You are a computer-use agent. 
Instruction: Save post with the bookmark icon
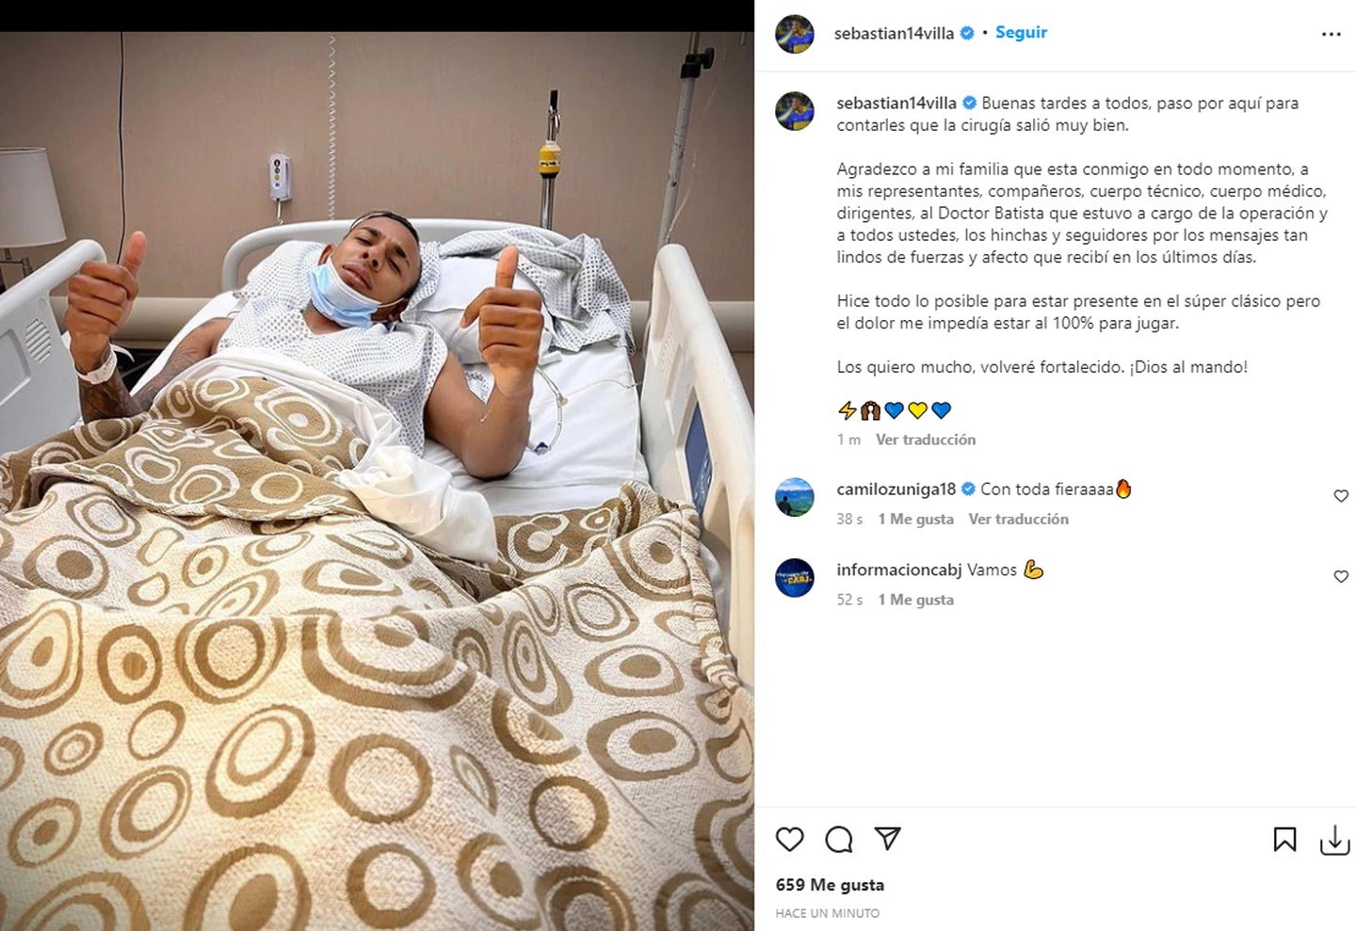tap(1284, 840)
